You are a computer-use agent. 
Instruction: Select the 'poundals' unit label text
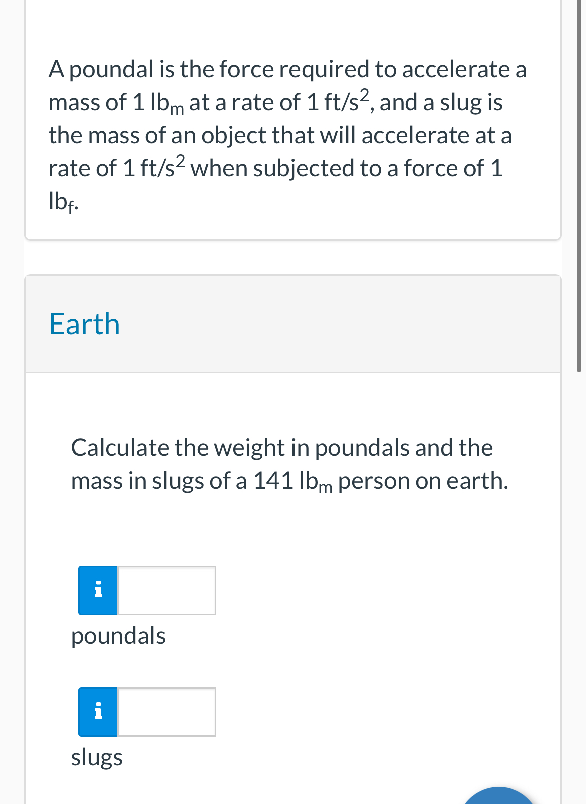[118, 636]
